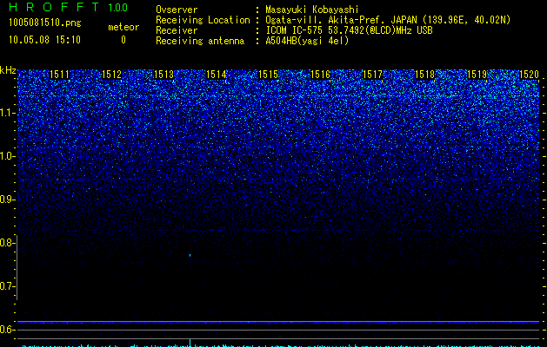Select the file name 1005081510.png
547x347 pixels.
[x=45, y=23]
